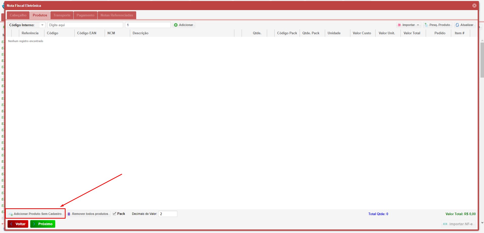Open the Pagamento tab

coord(86,15)
